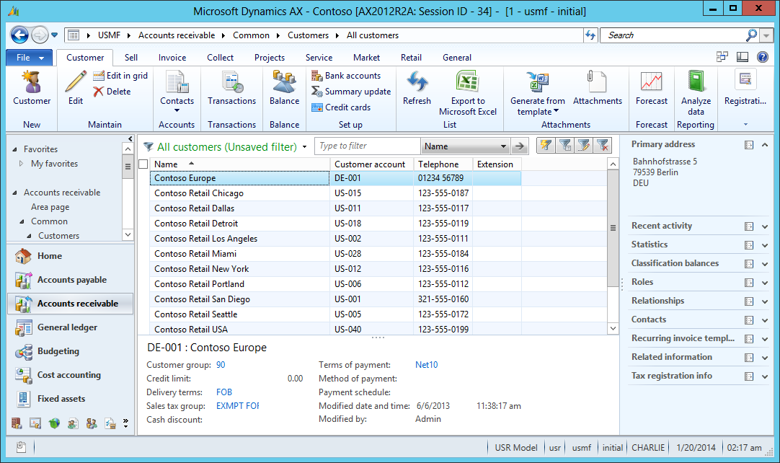
Task: Delete the selected customer record
Action: [112, 92]
